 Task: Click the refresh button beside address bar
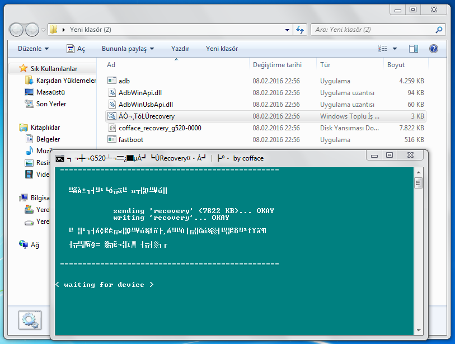click(300, 30)
